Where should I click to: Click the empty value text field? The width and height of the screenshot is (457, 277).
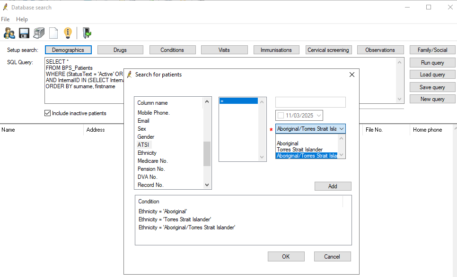(x=310, y=102)
